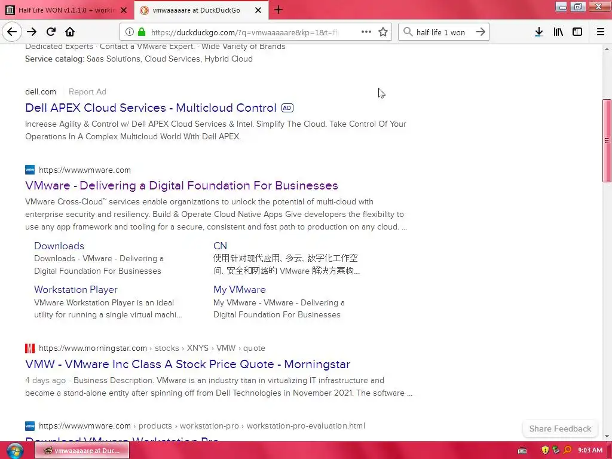This screenshot has width=612, height=459.
Task: Click the page scrollbar thumb
Action: coord(607,140)
